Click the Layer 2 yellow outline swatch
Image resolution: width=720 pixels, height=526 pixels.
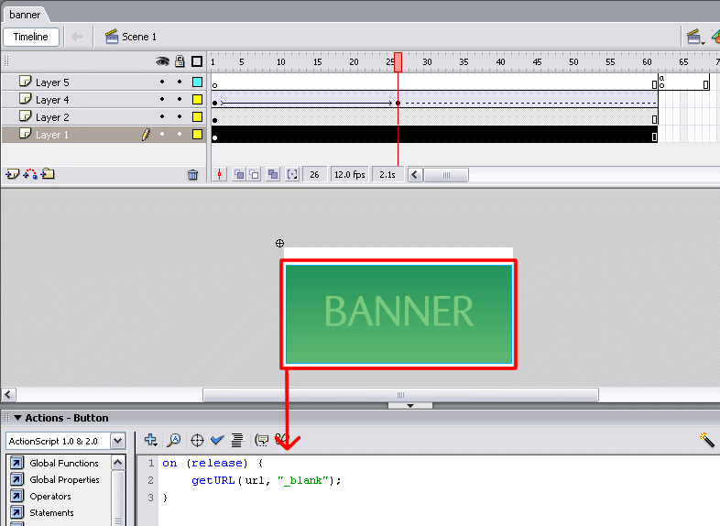[197, 117]
